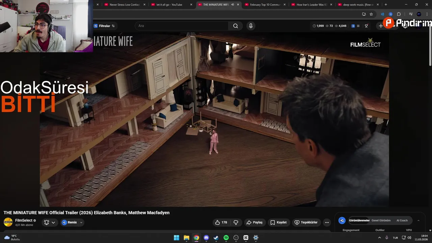The image size is (432, 243).
Task: Bookmark this page with star icon
Action: coord(371,14)
